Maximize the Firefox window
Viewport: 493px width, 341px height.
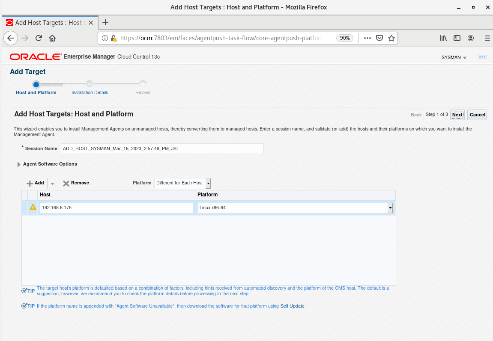473,7
